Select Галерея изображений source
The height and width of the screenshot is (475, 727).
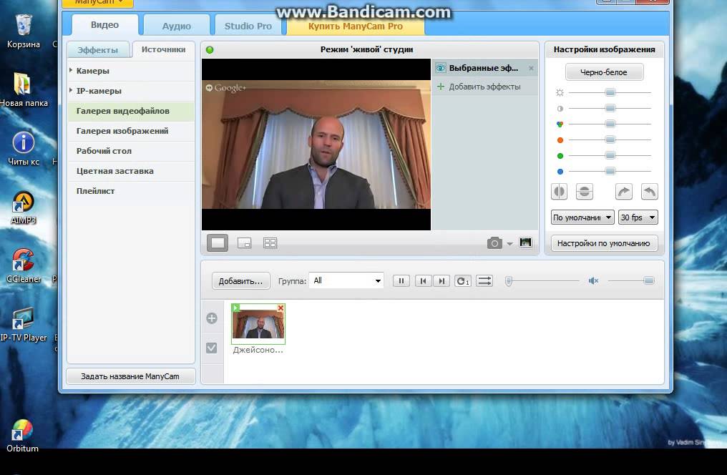coord(131,131)
